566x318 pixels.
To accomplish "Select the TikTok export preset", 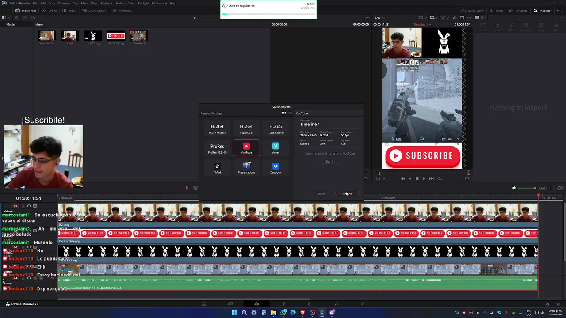I will pos(217,168).
